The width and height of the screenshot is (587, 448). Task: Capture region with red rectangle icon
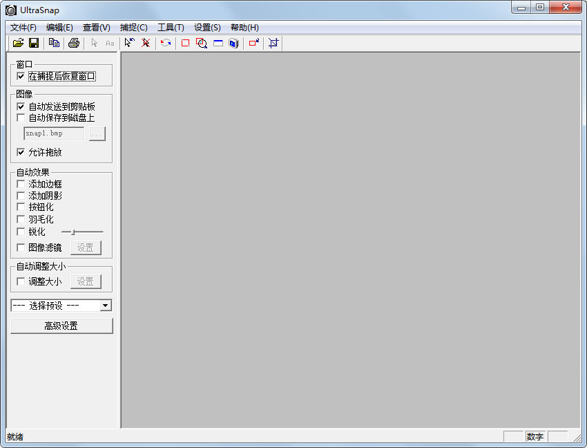[x=185, y=43]
